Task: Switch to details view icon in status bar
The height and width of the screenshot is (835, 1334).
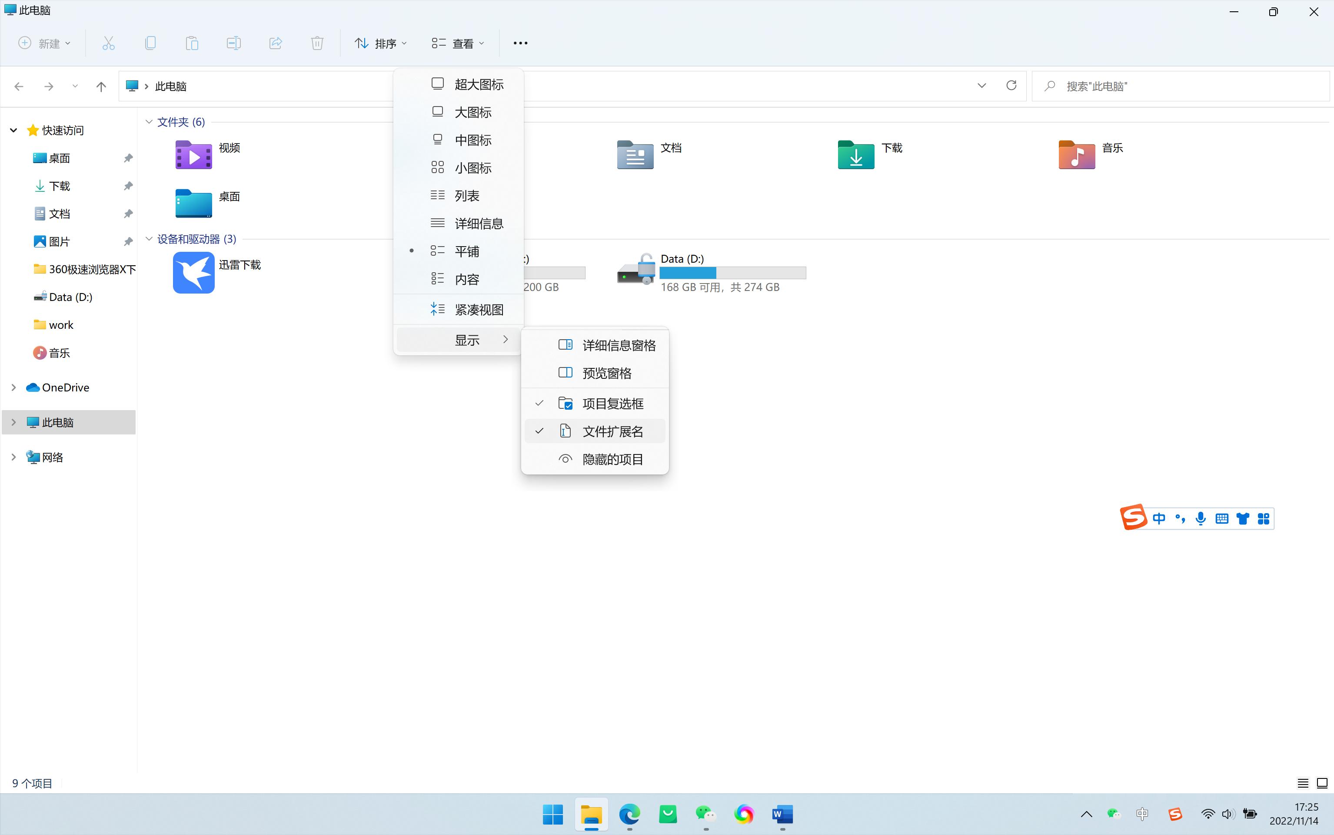Action: 1303,782
